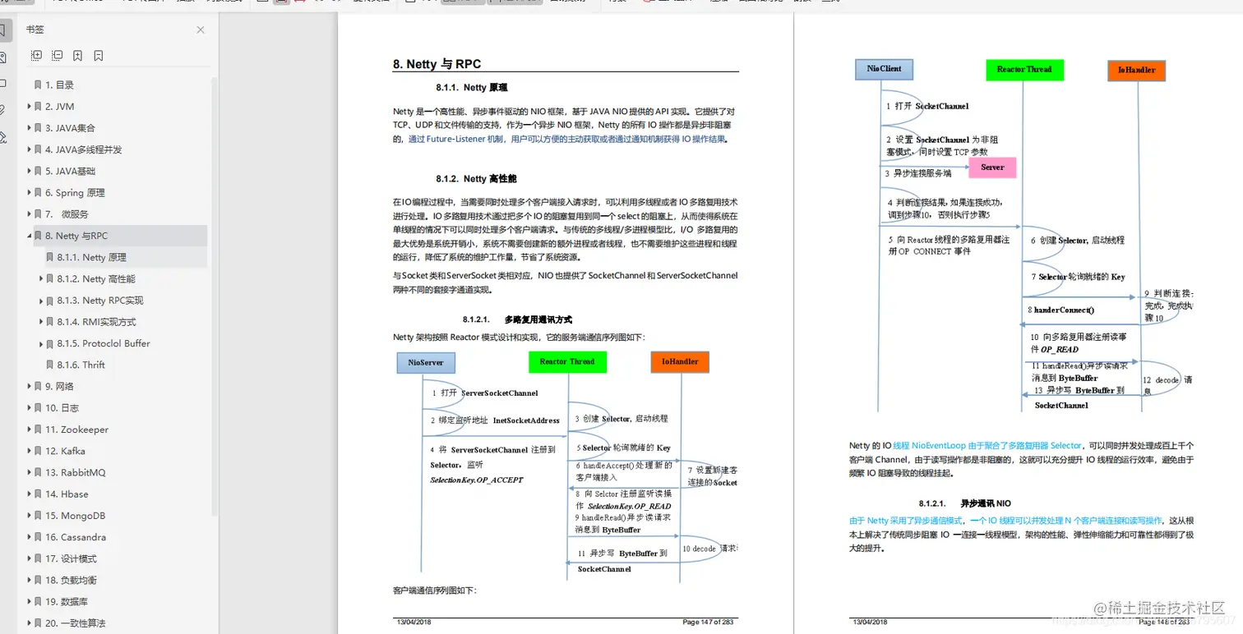Expand the 11. Zookeeper bookmark
This screenshot has width=1243, height=634.
coord(29,430)
